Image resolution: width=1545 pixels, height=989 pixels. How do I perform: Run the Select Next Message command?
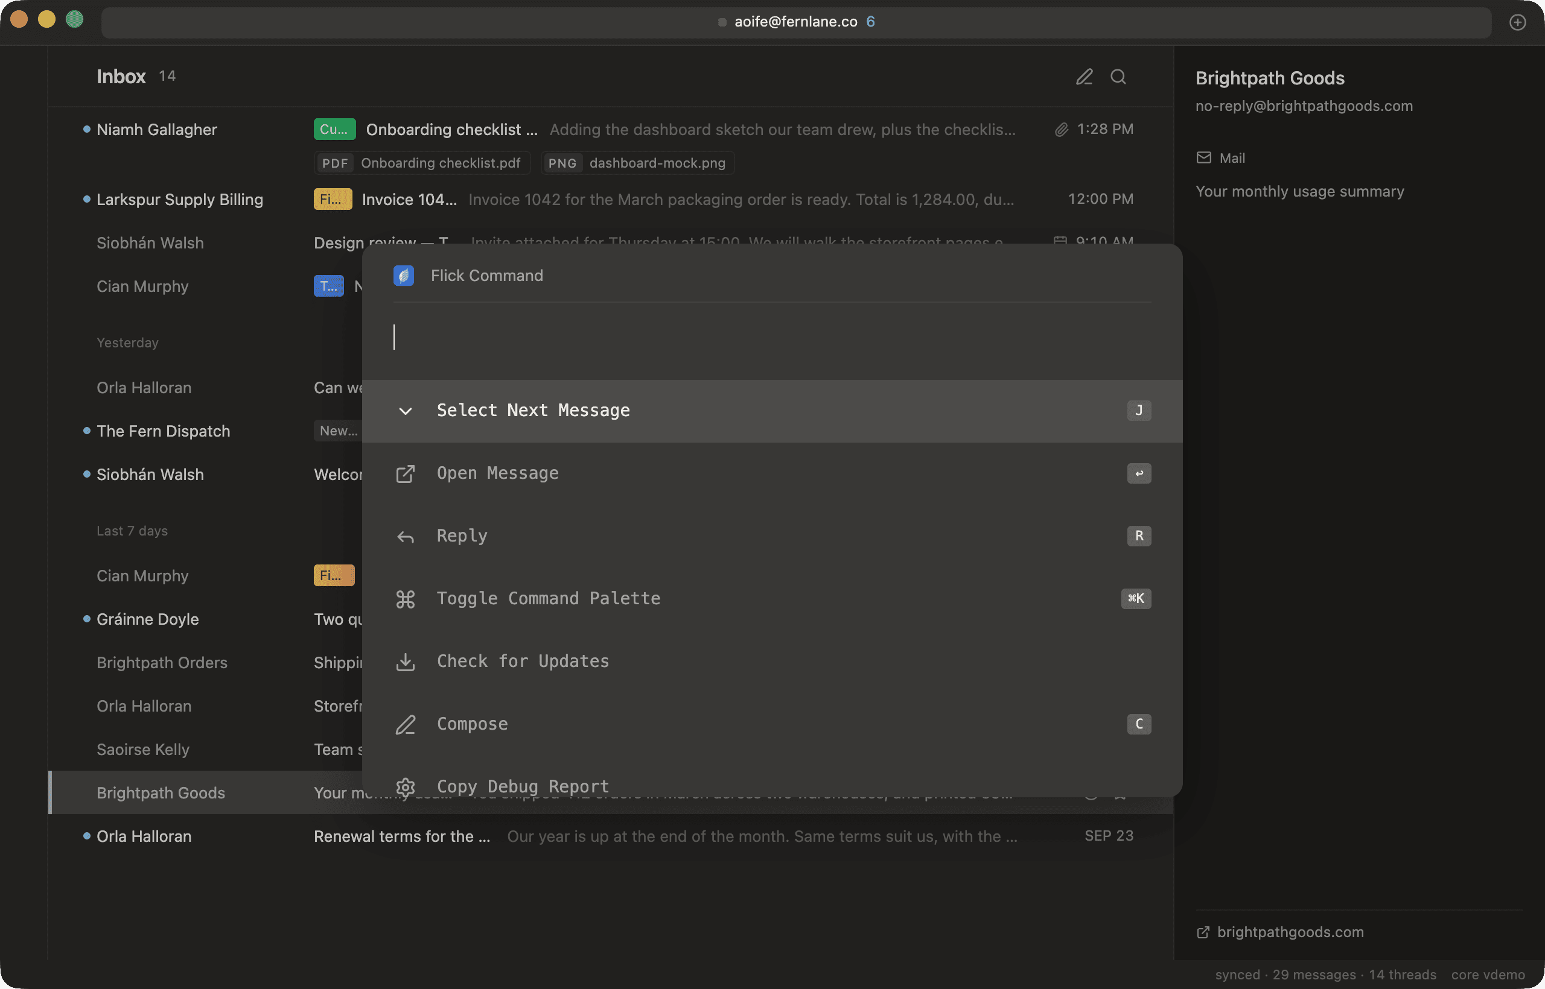click(x=772, y=411)
